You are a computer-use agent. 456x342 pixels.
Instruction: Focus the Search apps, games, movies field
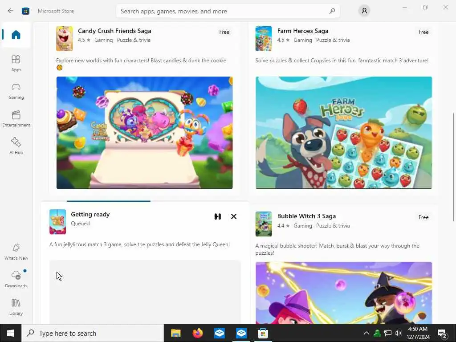coord(228,11)
